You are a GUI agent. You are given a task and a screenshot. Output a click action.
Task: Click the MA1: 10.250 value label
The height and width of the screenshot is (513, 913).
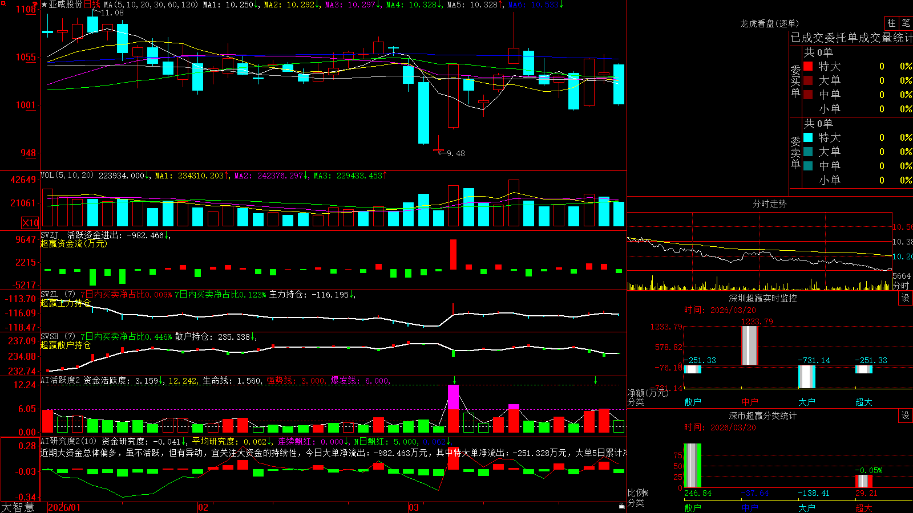coord(231,5)
